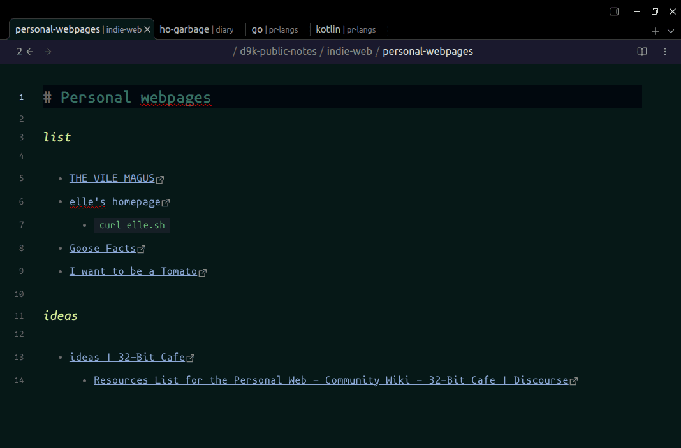
Task: Open d9k-public-notes breadcrumb folder
Action: coord(278,51)
